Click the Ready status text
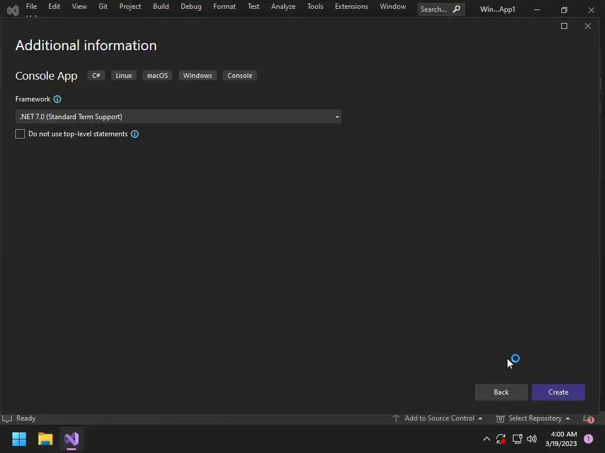The width and height of the screenshot is (605, 453). click(26, 418)
